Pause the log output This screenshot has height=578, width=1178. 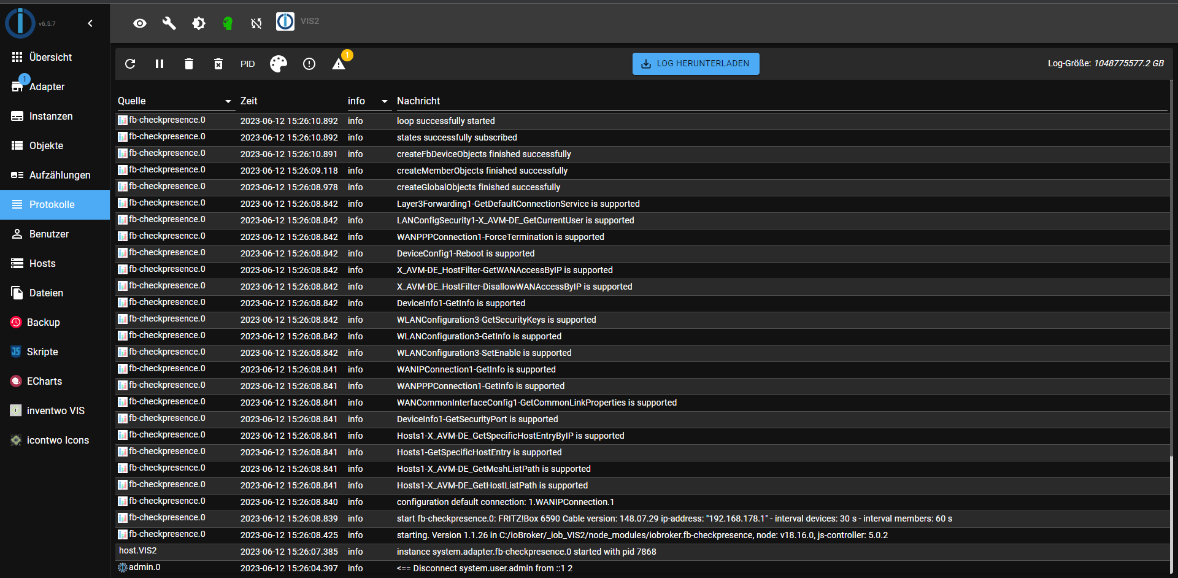[160, 64]
